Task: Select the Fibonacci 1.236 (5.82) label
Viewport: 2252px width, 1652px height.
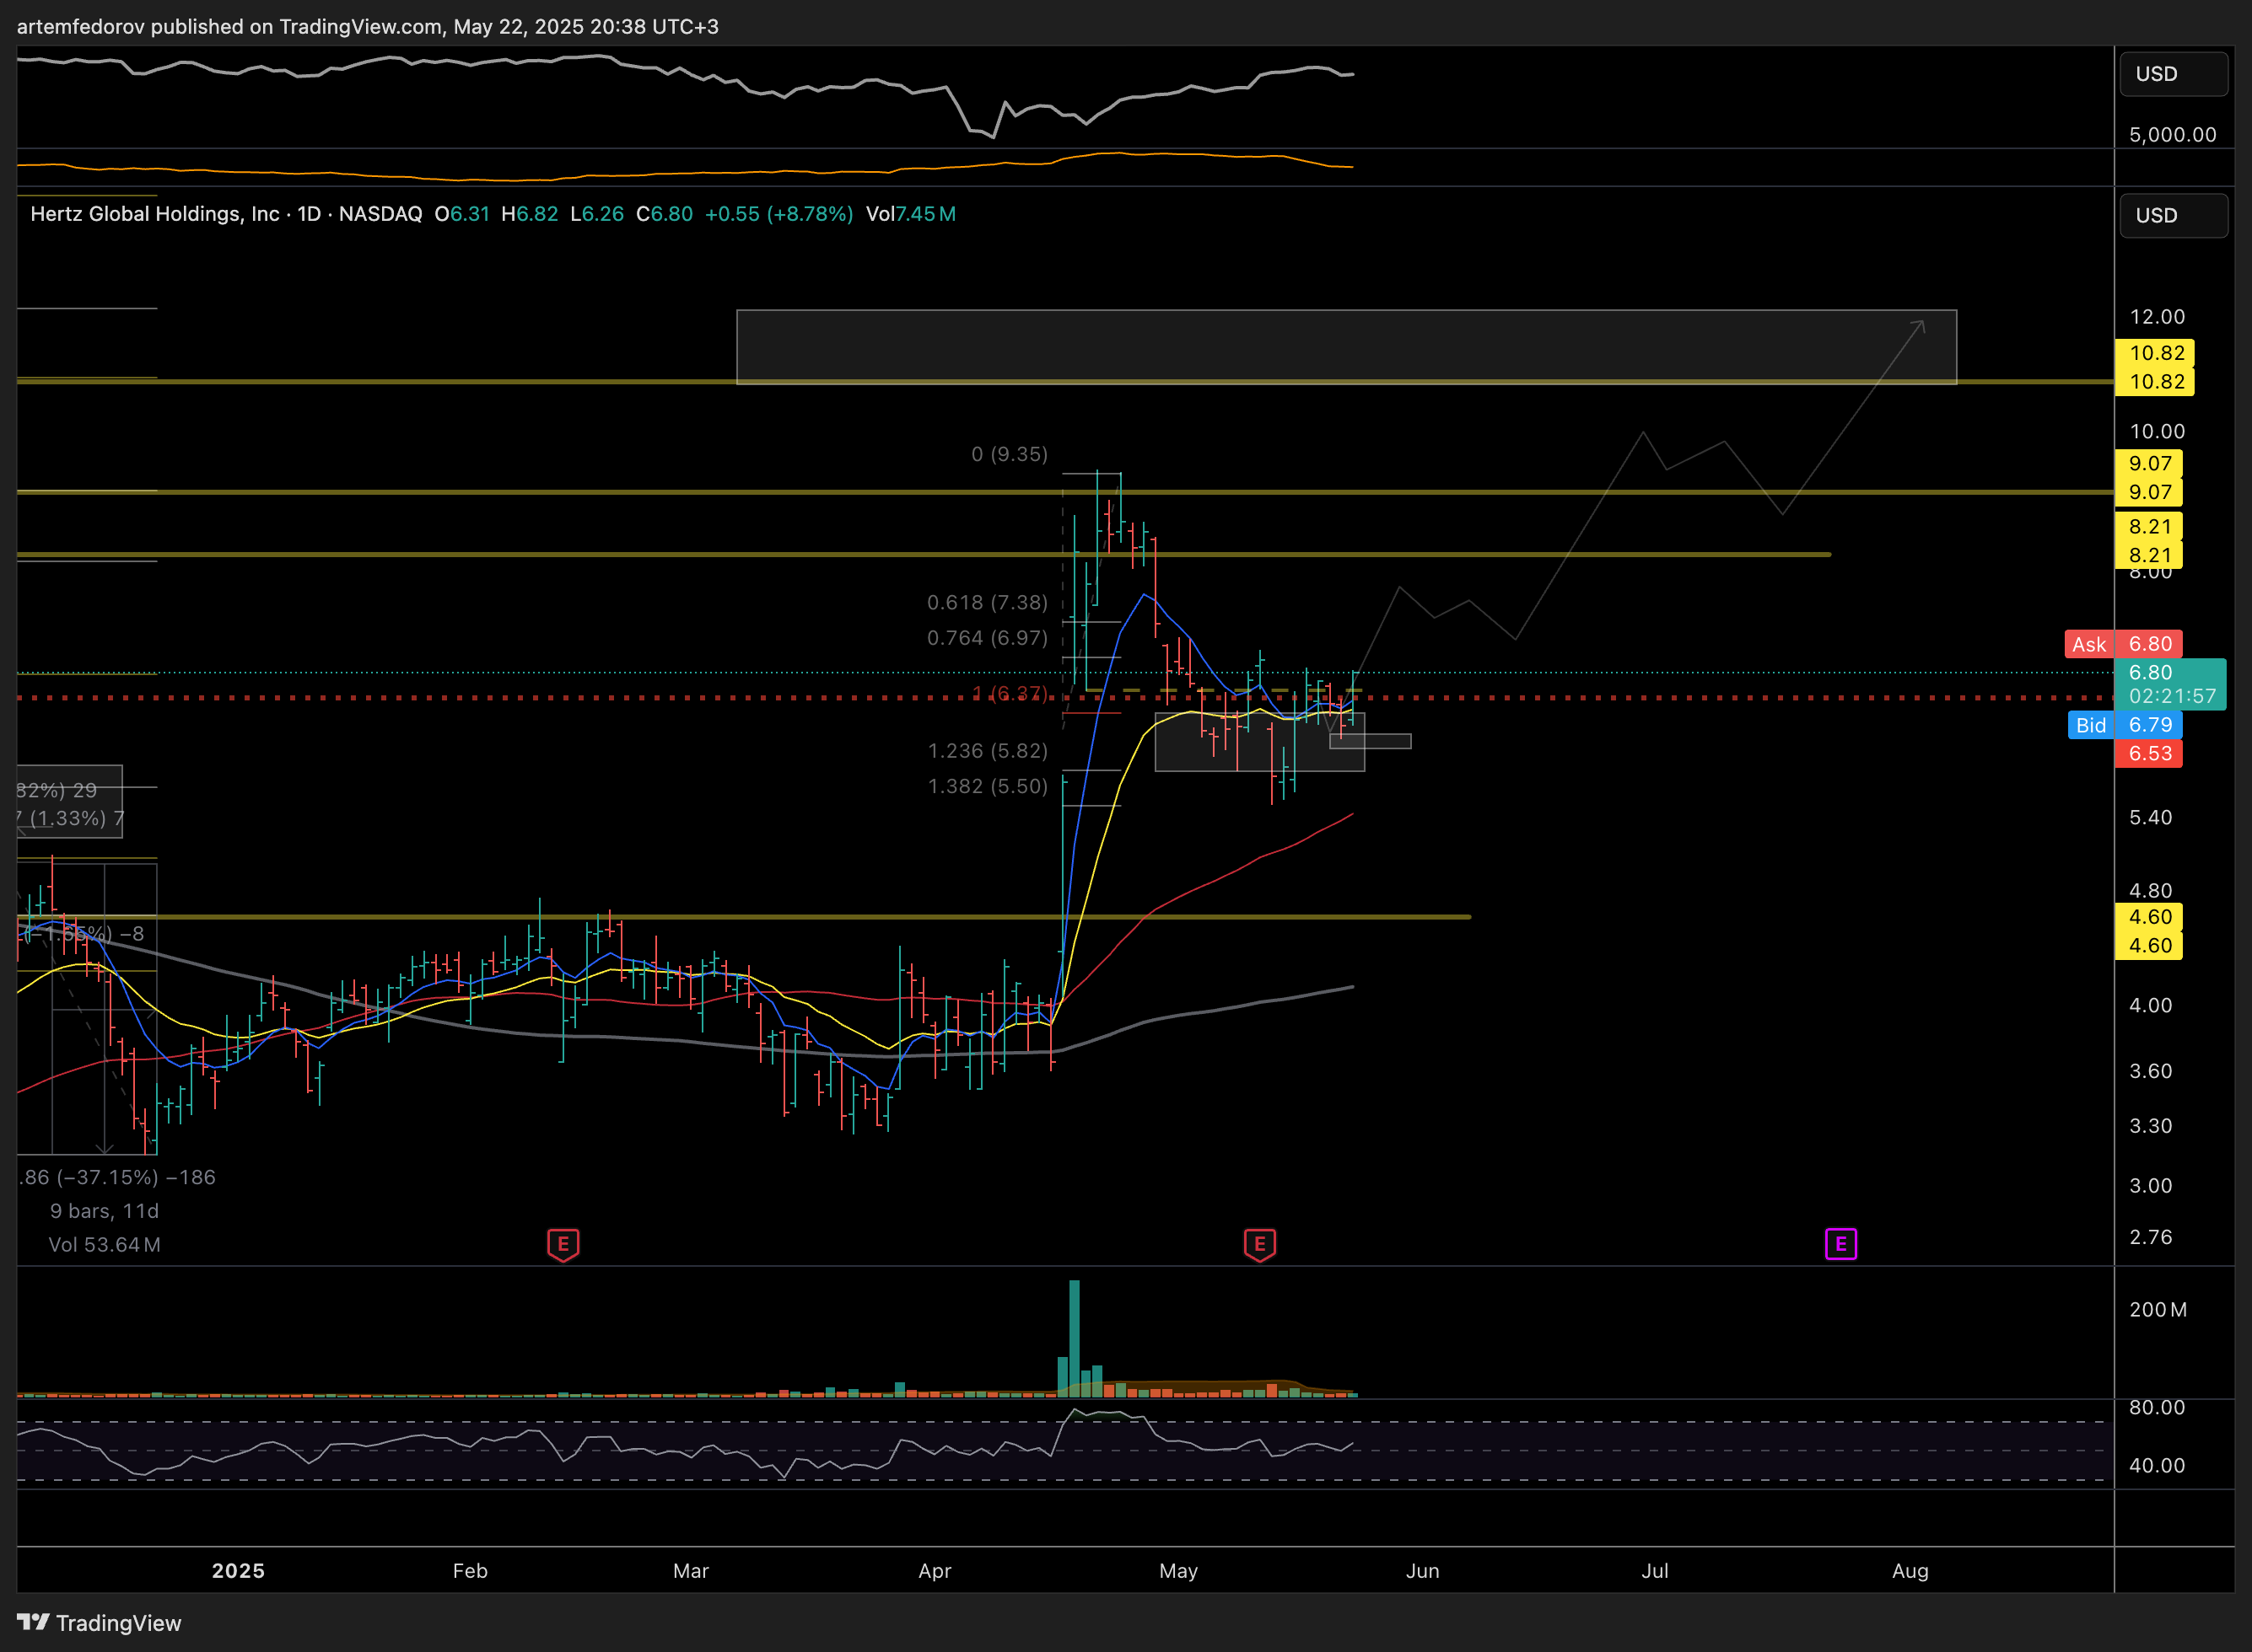Action: 988,750
